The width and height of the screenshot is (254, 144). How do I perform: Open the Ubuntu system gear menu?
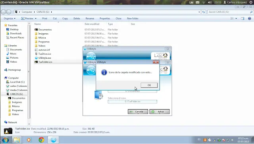pyautogui.click(x=251, y=2)
